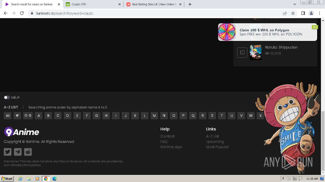Show anime starting with letter P
This screenshot has width=325, height=182.
click(x=183, y=116)
